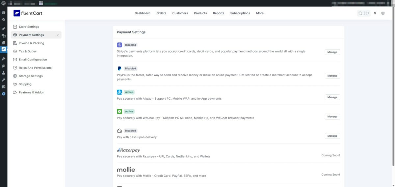The height and width of the screenshot is (187, 395).
Task: Select Tax & Duties in settings sidebar
Action: [28, 51]
